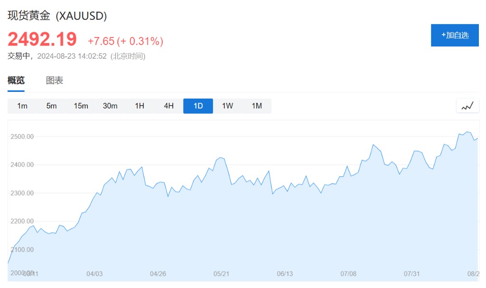Viewport: 486px width, 288px height.
Task: Switch to 5m interval
Action: 51,106
